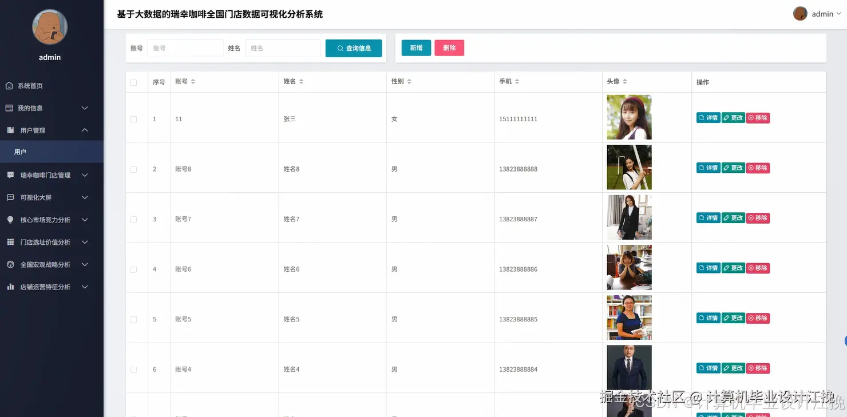Viewport: 847px width, 417px height.
Task: Click 更改 for user 账号5
Action: point(733,318)
